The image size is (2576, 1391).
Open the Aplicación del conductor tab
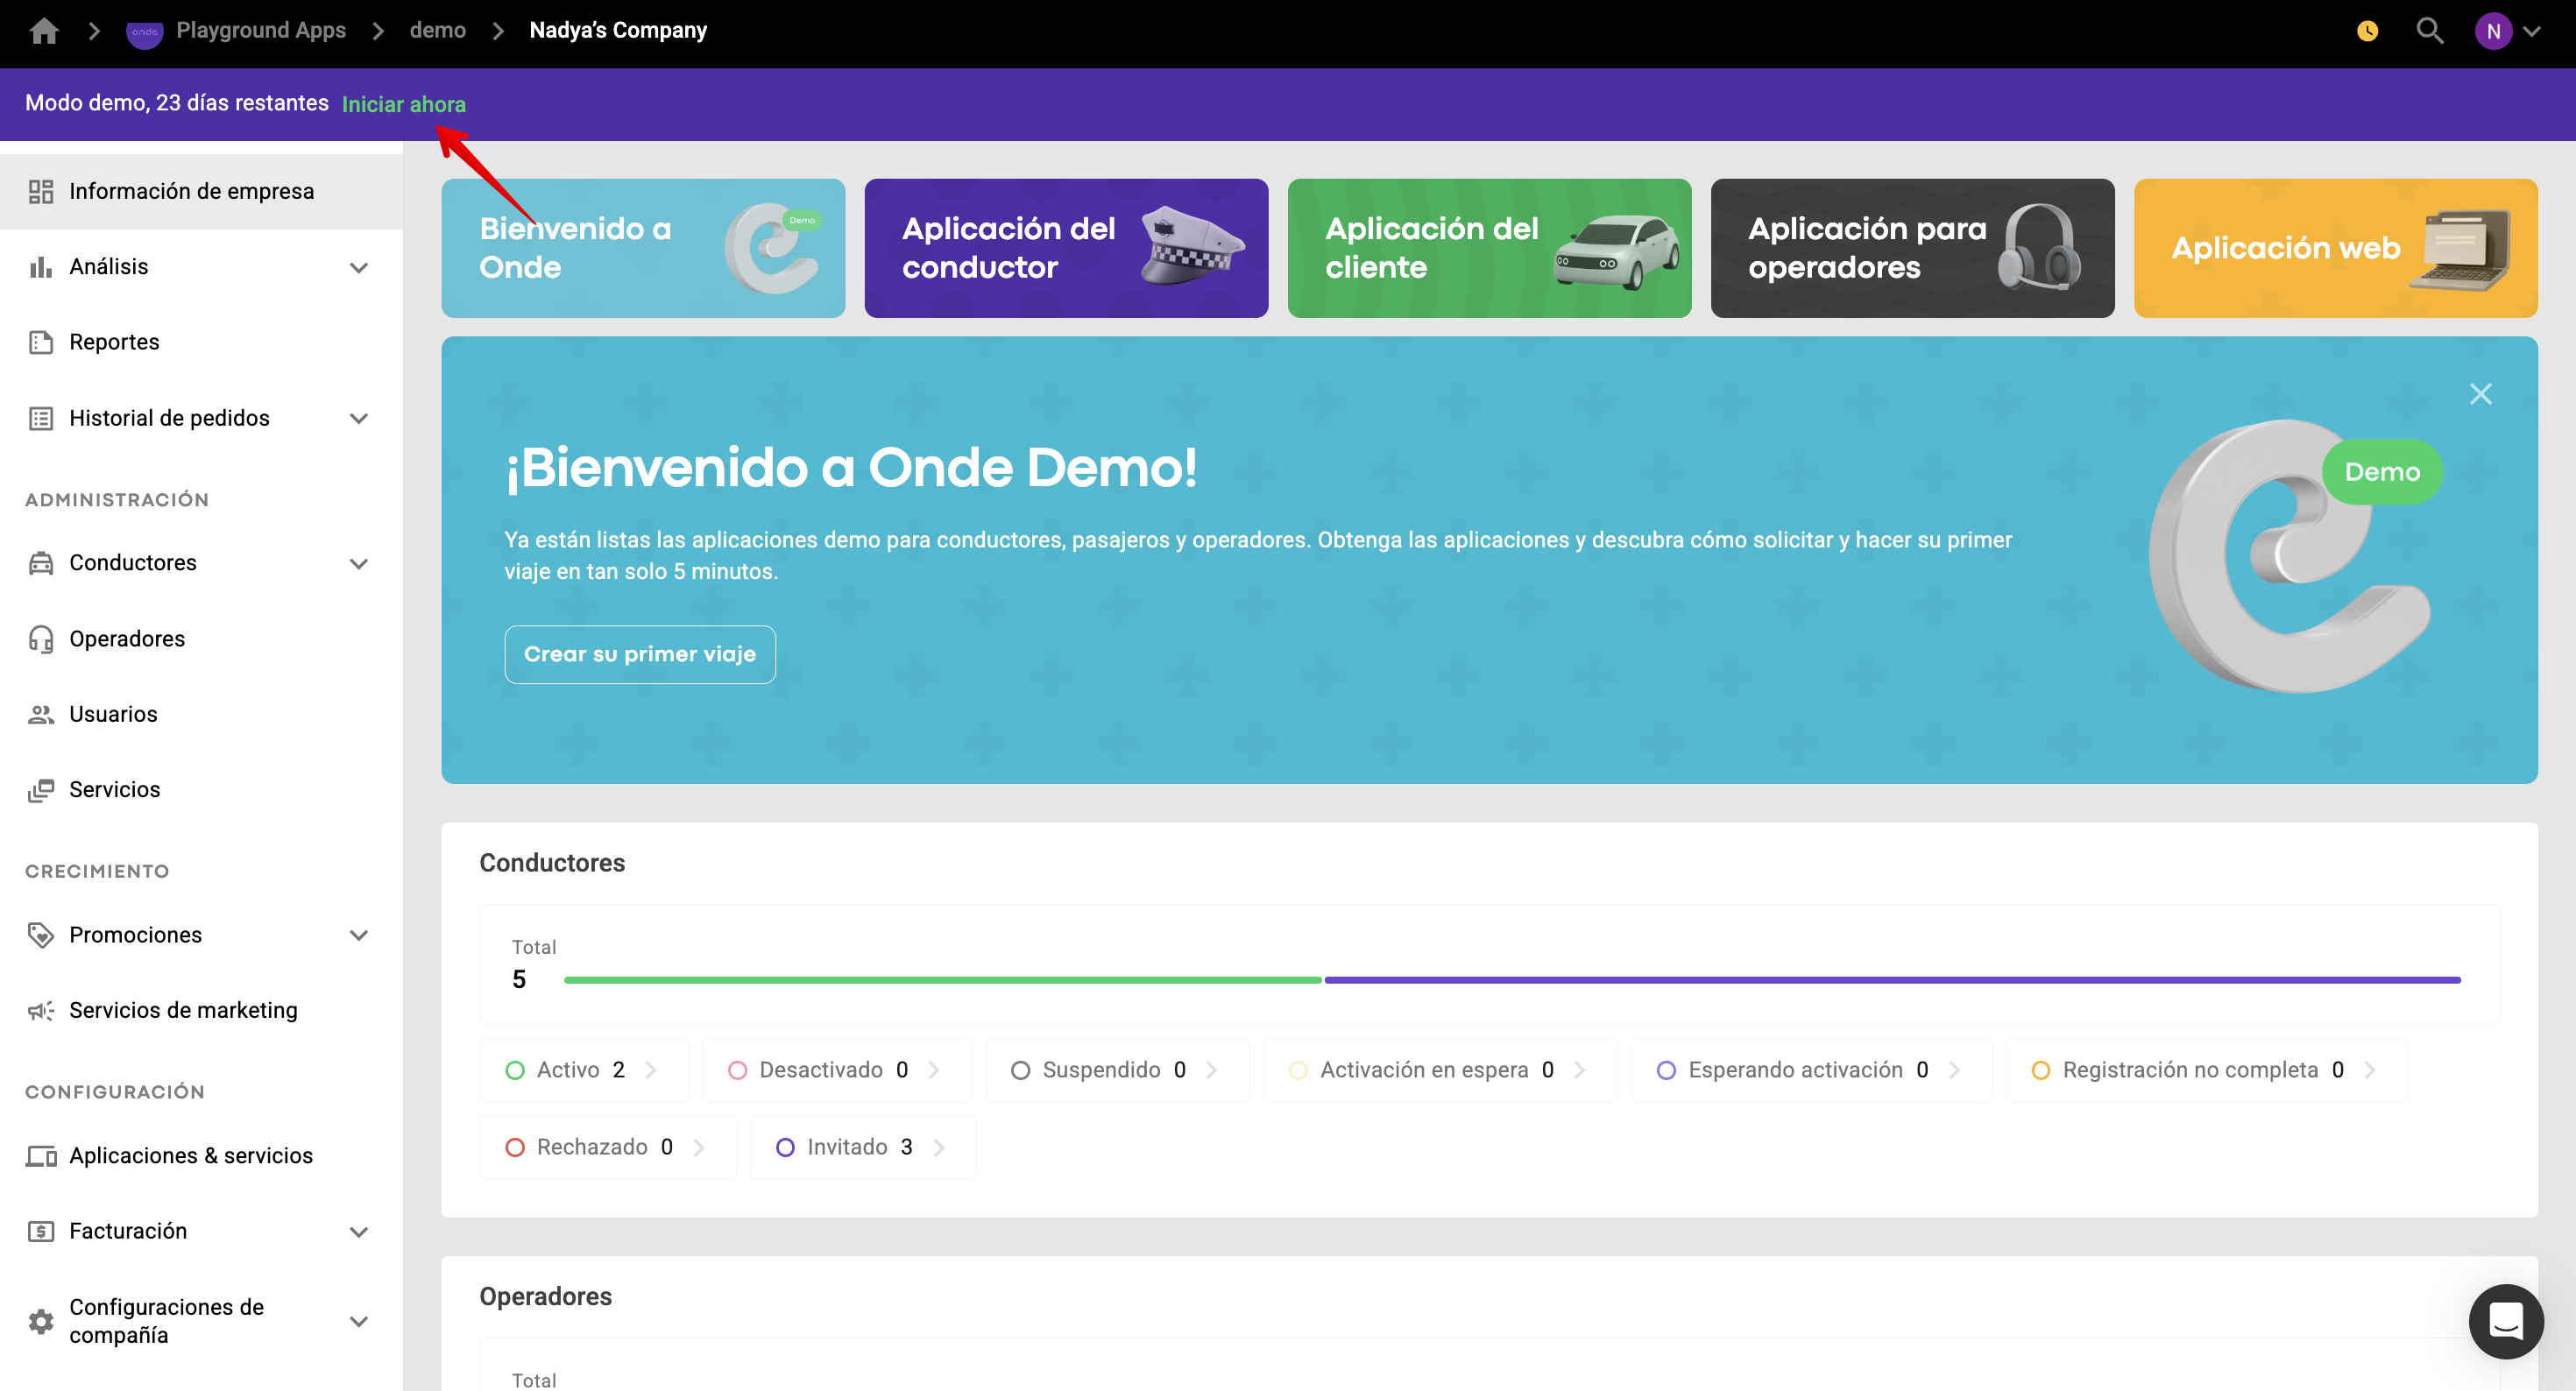coord(1066,248)
